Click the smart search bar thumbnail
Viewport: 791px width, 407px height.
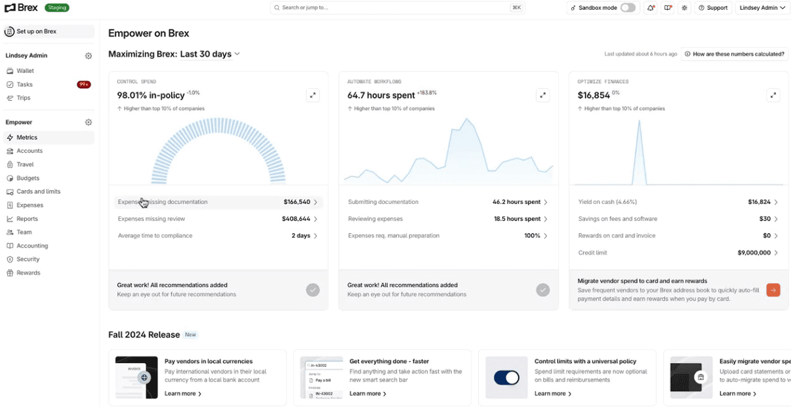point(321,378)
